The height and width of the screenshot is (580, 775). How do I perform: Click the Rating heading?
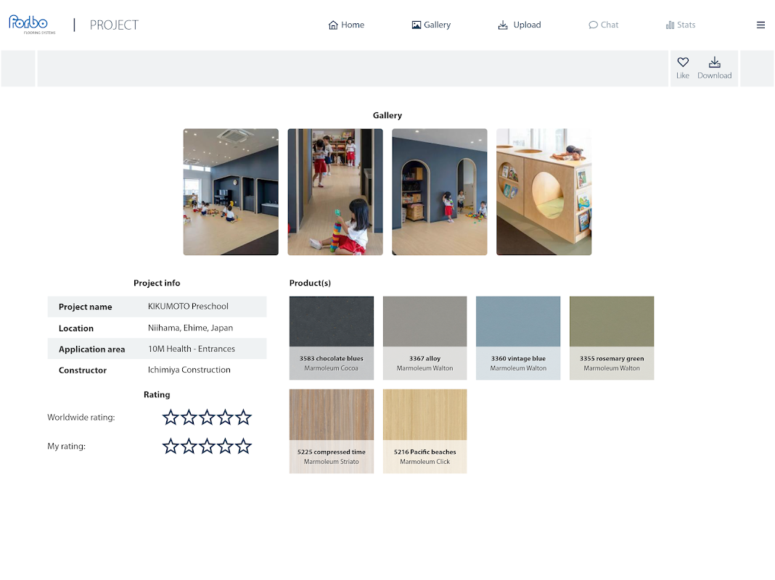pyautogui.click(x=157, y=394)
